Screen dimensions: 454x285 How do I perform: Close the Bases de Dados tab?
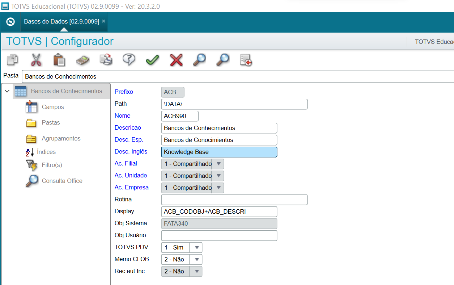coord(104,21)
